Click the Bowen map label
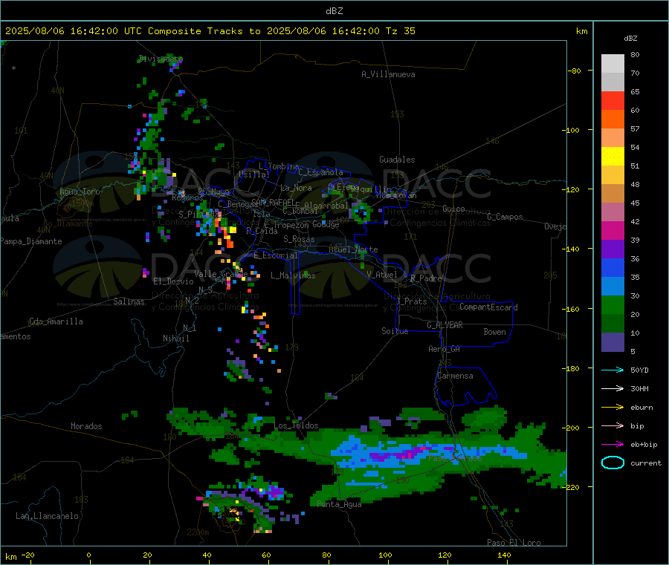This screenshot has height=565, width=669. 495,332
